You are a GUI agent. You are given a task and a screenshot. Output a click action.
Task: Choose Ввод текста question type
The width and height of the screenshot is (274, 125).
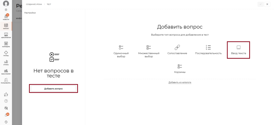click(238, 50)
